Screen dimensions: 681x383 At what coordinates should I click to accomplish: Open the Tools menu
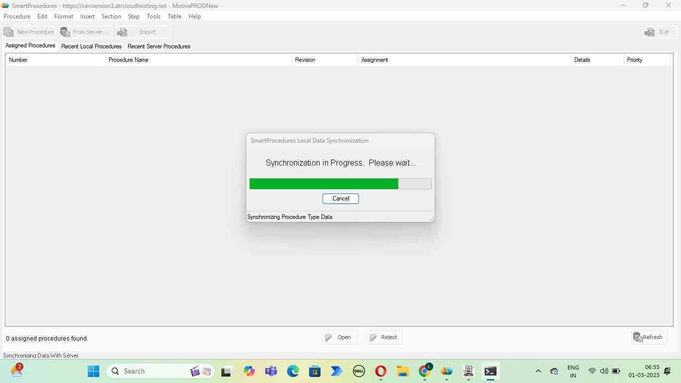coord(154,16)
